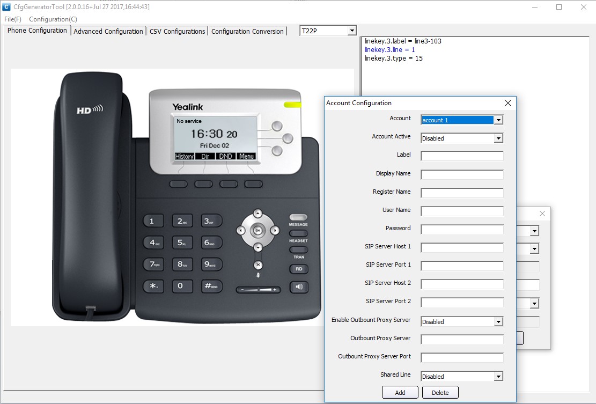
Task: Click digit 7 on the phone keypad
Action: click(153, 264)
